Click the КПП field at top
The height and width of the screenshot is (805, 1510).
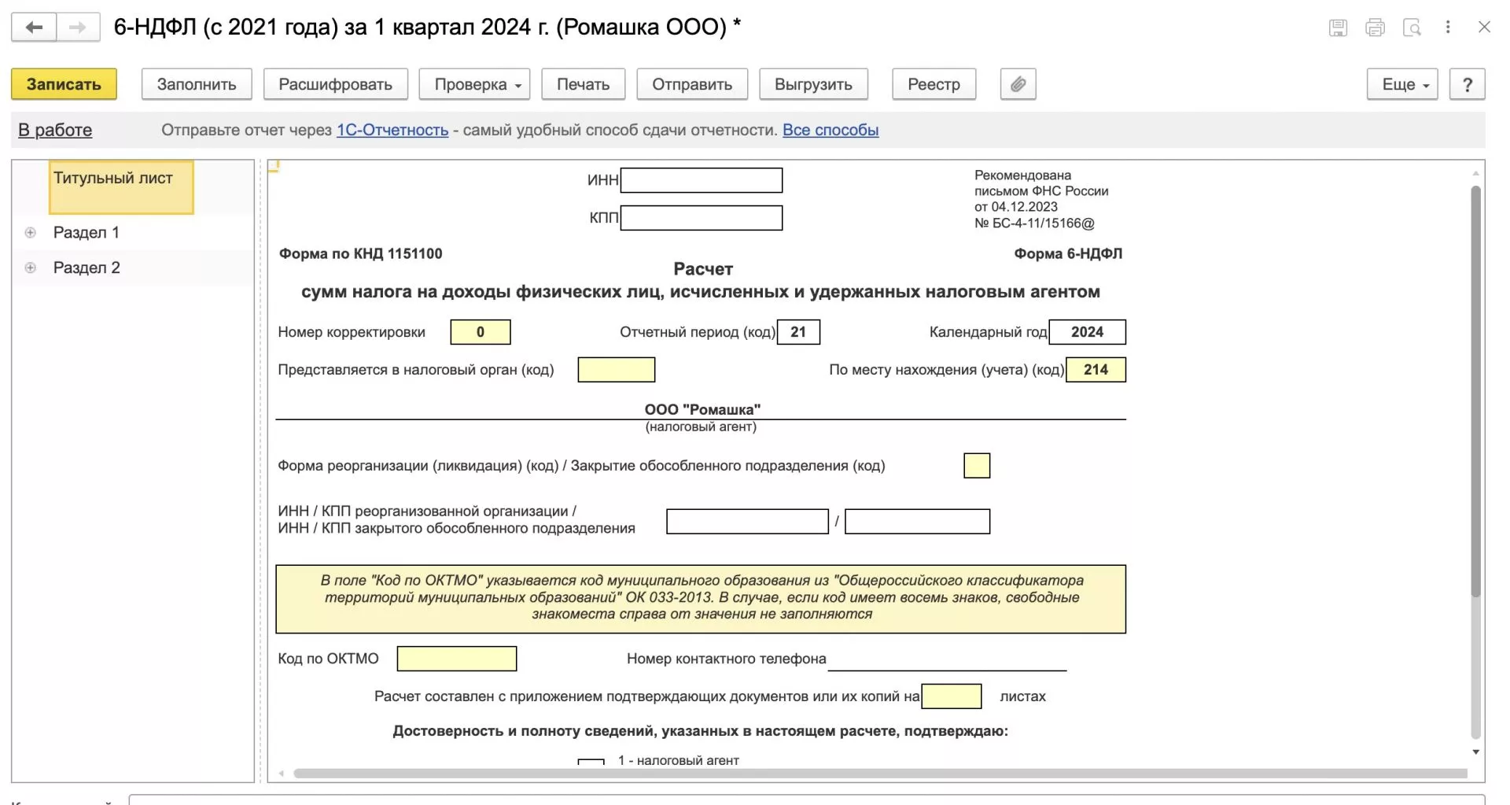(702, 218)
